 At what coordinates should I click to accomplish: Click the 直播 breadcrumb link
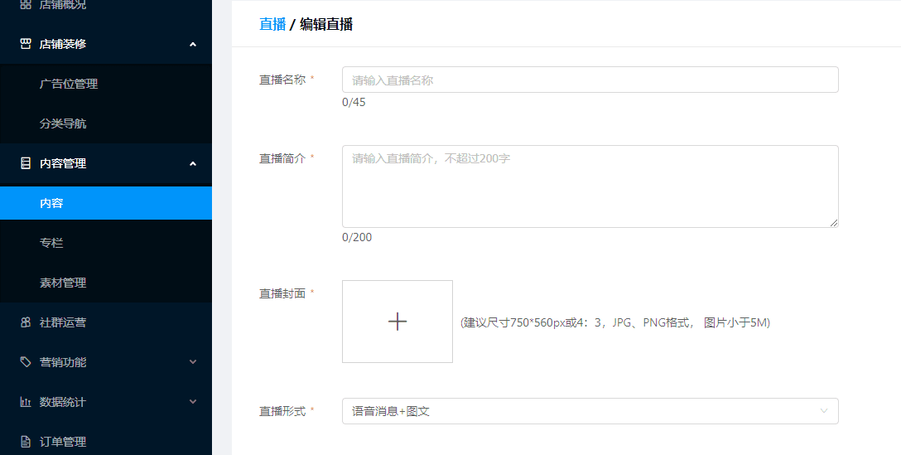click(x=272, y=24)
